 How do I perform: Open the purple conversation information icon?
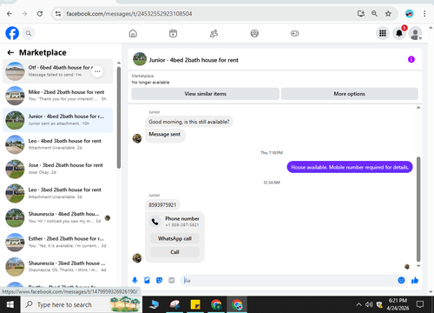coord(411,59)
